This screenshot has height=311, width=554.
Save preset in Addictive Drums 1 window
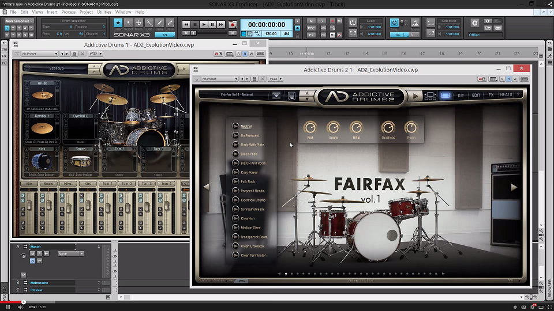[x=74, y=54]
